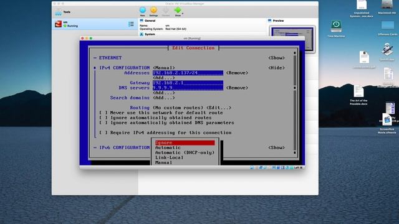Open the Show button dropdown arrow

pyautogui.click(x=183, y=14)
